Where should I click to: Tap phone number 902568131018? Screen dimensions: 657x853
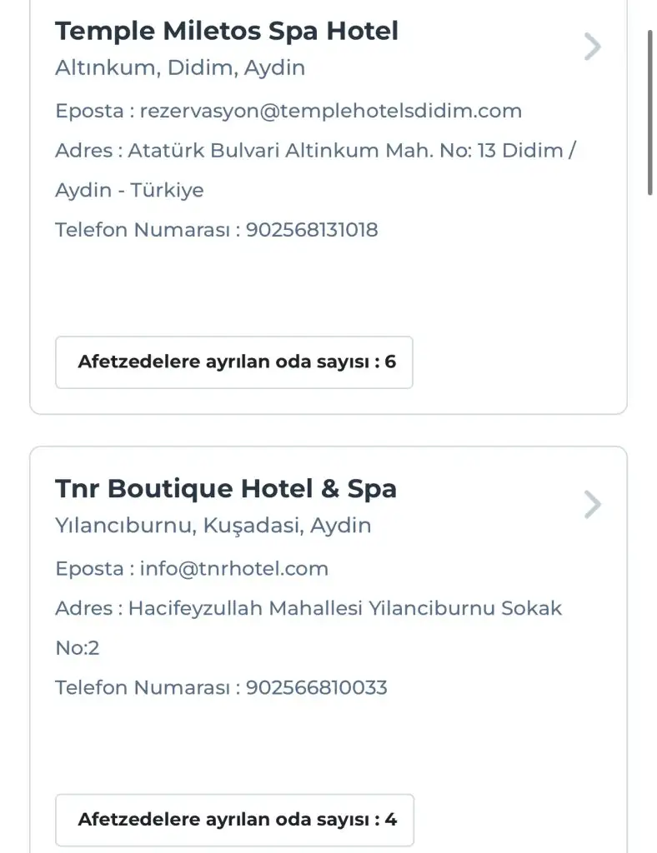coord(312,230)
